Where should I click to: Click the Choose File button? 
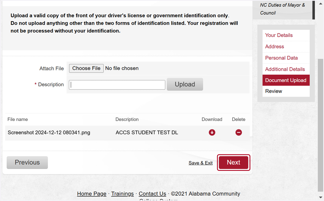86,68
